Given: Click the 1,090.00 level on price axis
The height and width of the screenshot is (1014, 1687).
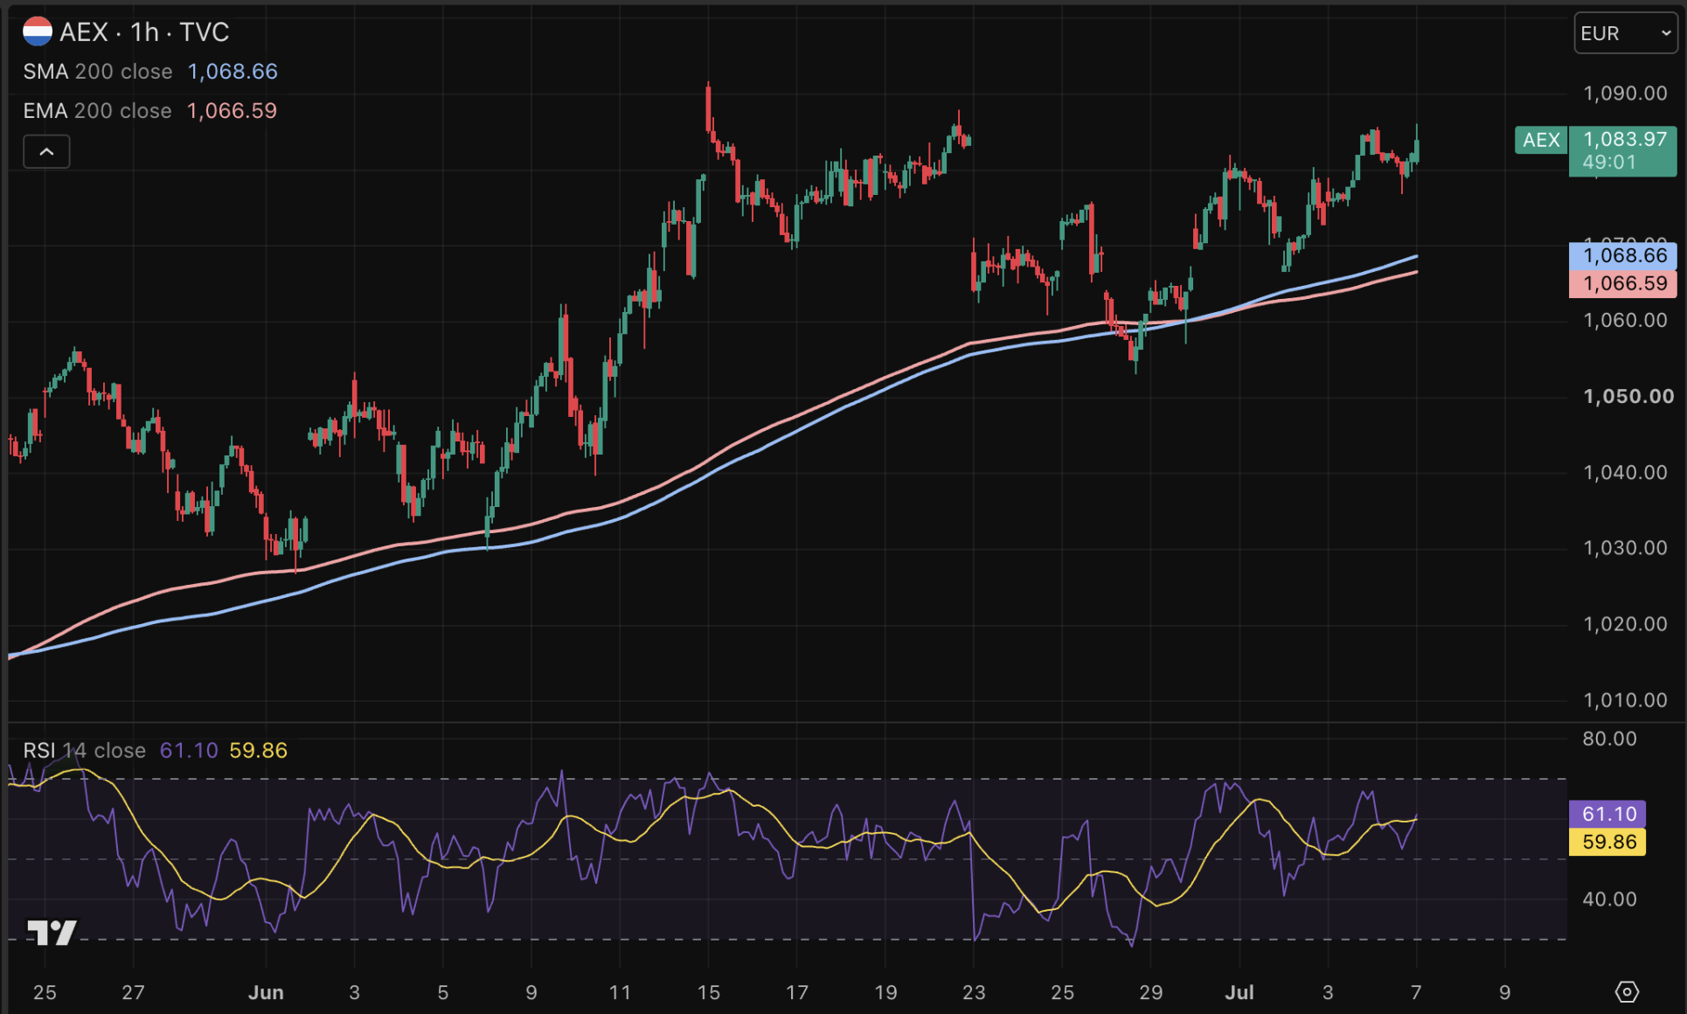Looking at the screenshot, I should point(1625,94).
